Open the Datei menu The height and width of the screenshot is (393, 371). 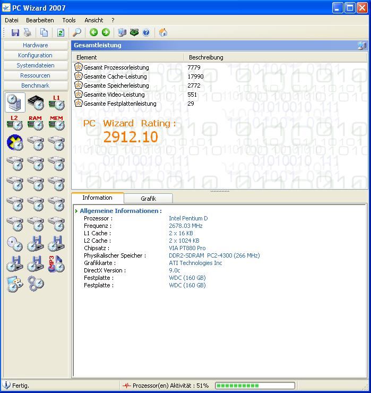click(x=12, y=20)
